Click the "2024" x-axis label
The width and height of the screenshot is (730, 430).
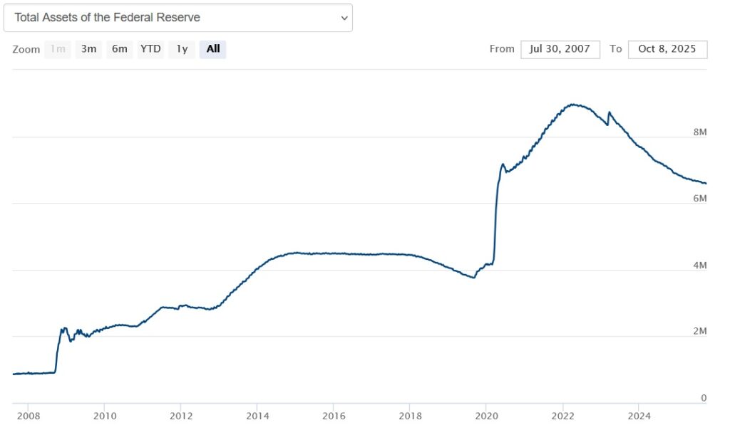pos(640,415)
